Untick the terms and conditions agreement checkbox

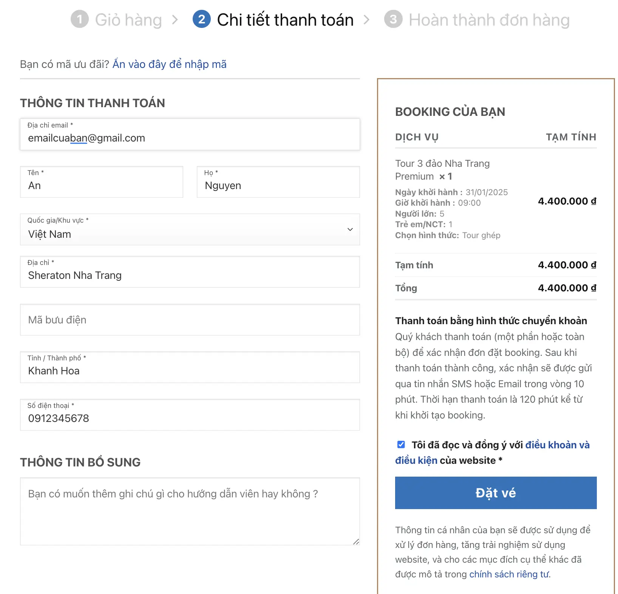401,445
